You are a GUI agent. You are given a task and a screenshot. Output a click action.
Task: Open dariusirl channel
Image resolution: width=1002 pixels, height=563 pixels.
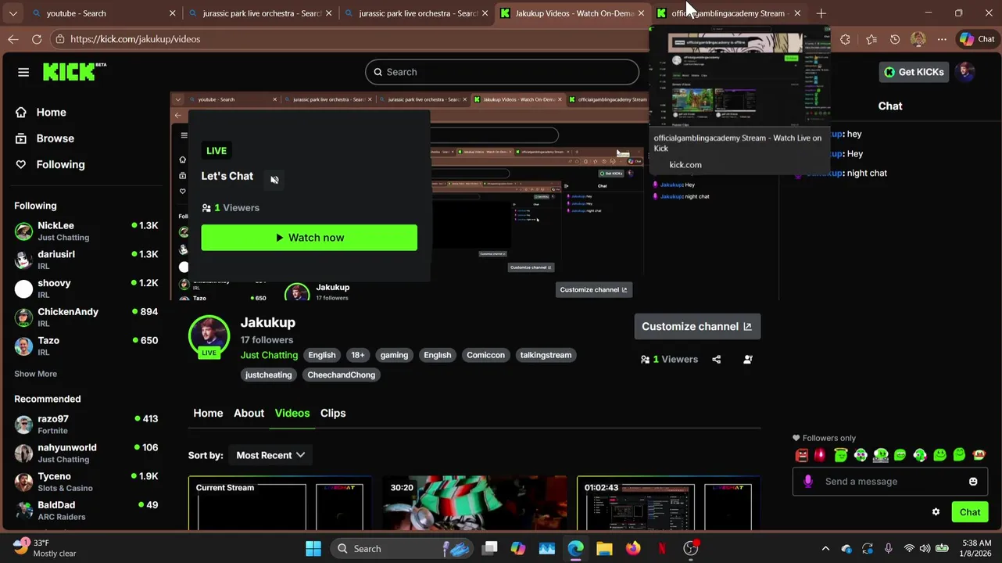click(86, 260)
